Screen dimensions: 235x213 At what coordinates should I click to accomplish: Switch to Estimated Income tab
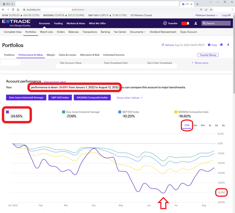click(114, 55)
